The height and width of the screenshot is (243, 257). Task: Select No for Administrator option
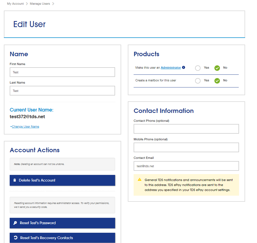point(217,68)
